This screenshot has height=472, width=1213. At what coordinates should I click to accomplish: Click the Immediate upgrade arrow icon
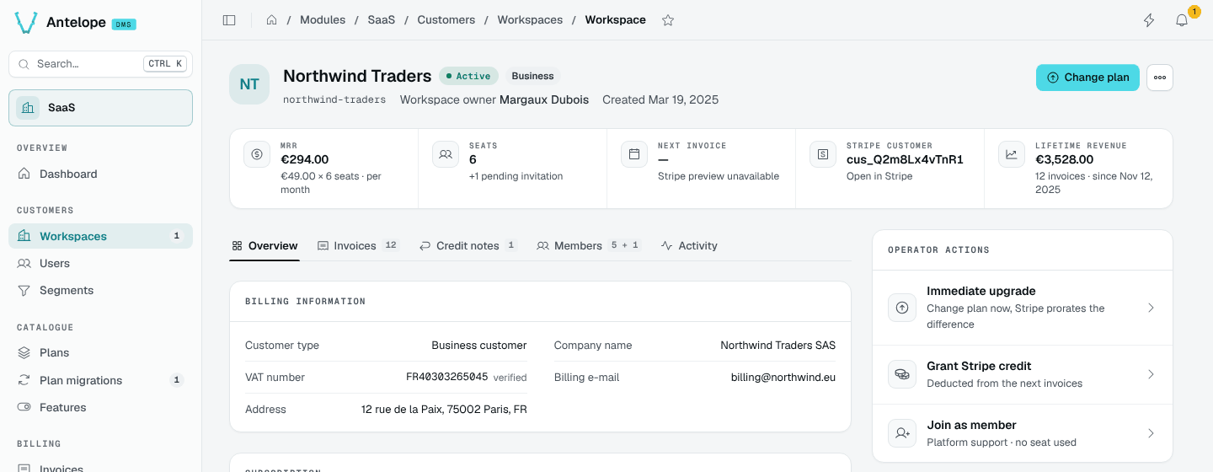(x=902, y=308)
